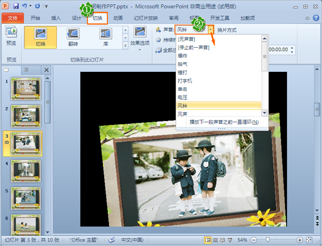322x246 pixels.
Task: Select 风铃 highlighted sound option
Action: 219,106
